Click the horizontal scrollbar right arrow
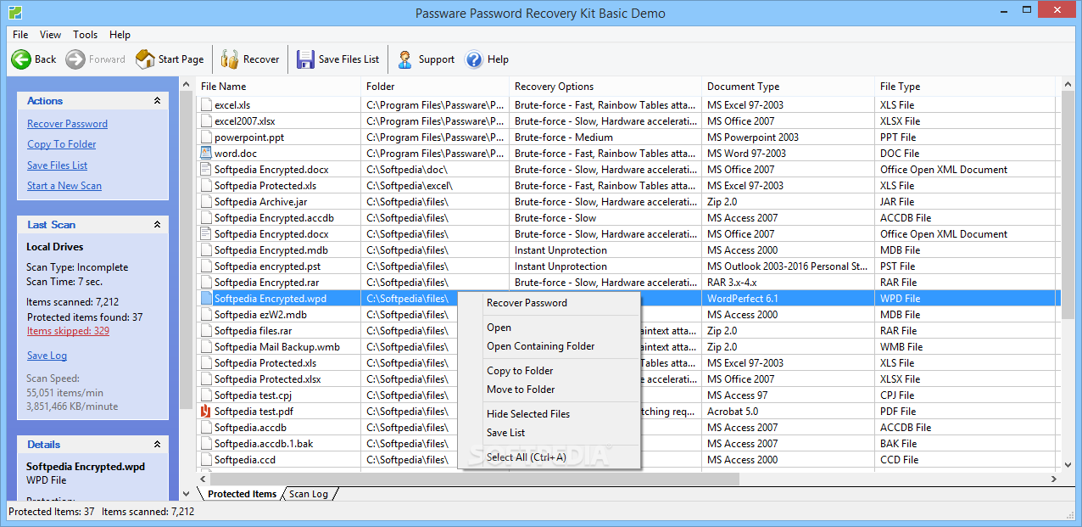 [x=1054, y=479]
